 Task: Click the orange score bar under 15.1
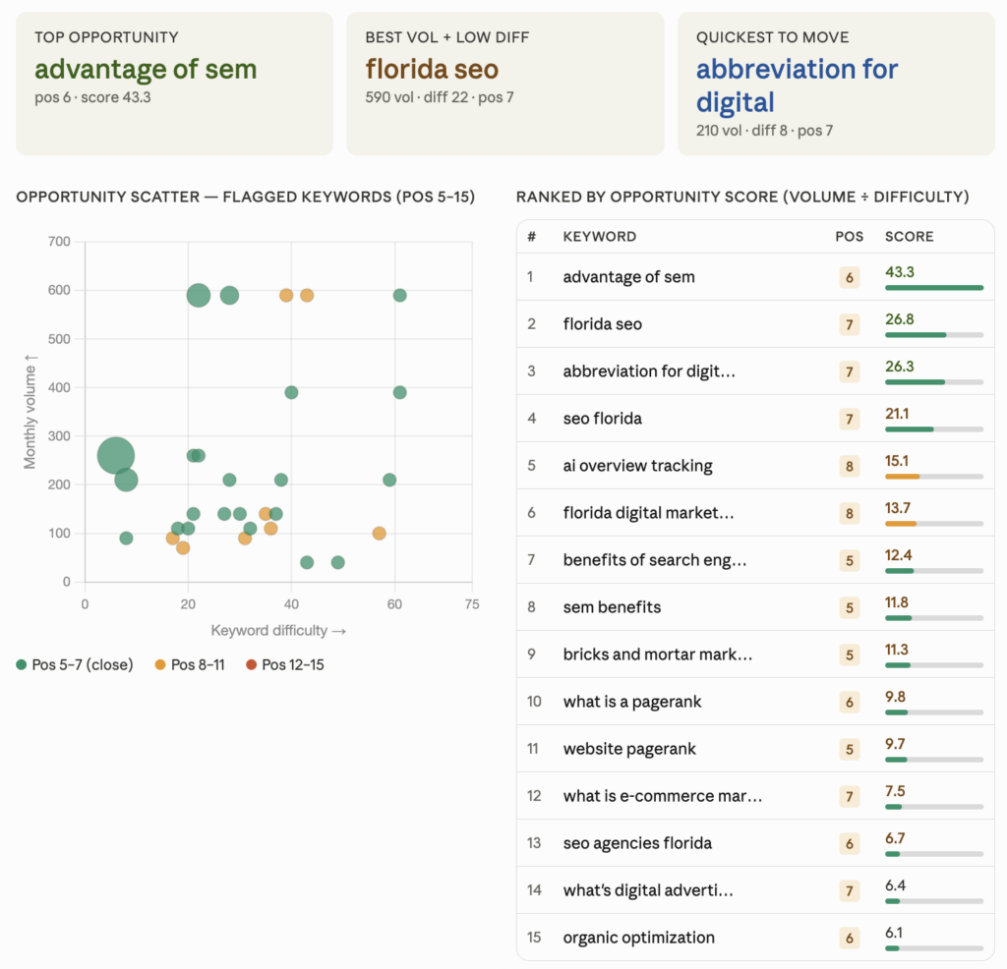pyautogui.click(x=903, y=477)
